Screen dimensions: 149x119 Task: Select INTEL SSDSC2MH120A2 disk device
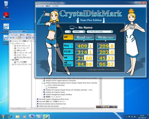click(x=56, y=85)
